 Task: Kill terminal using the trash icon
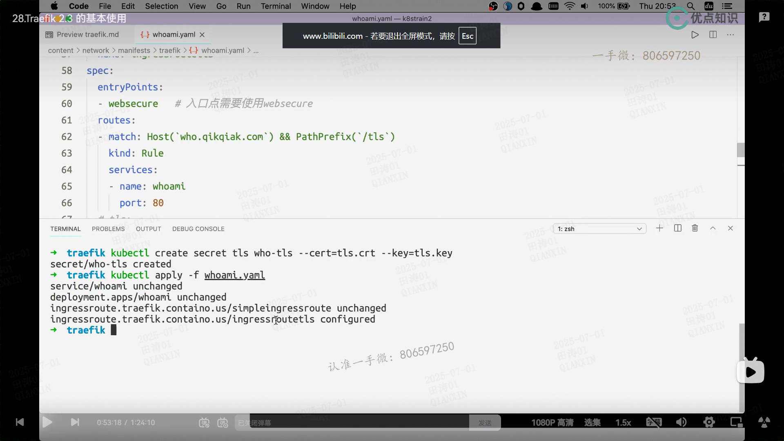click(x=695, y=228)
